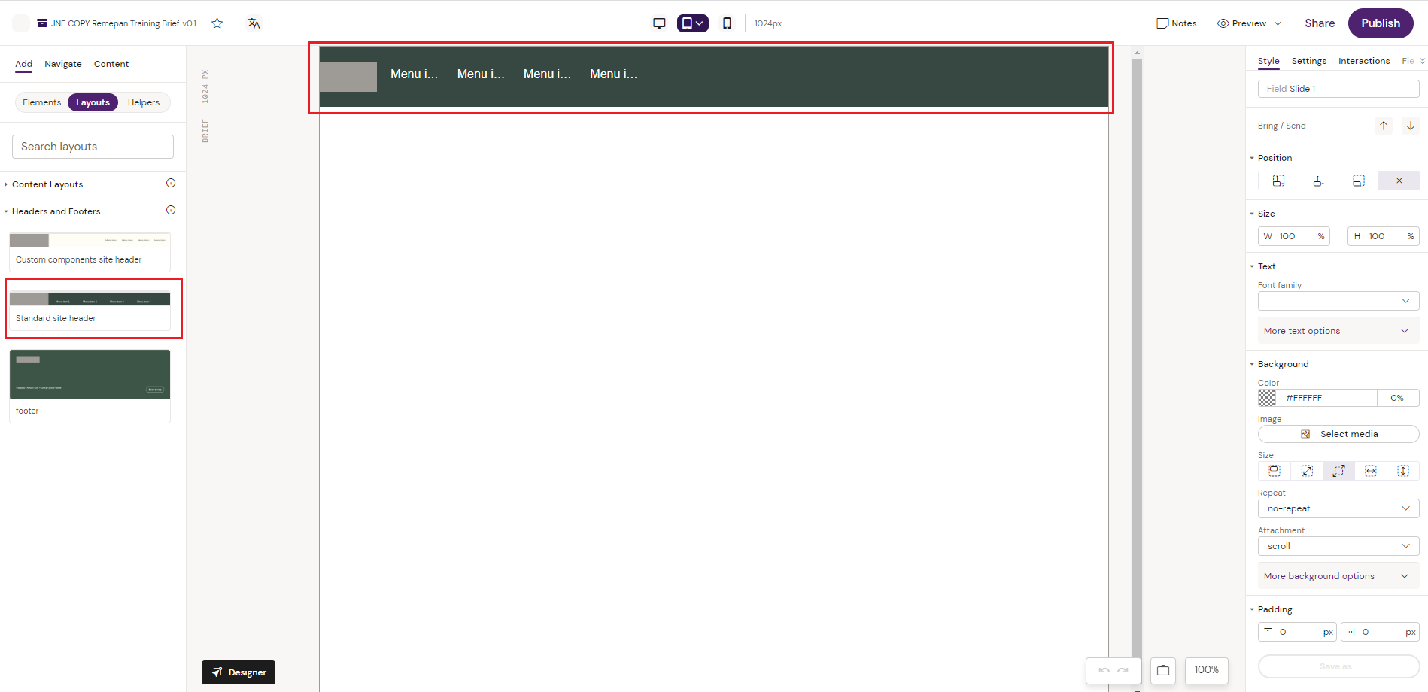Select the Helpers pill toggle
This screenshot has height=692, width=1428.
click(144, 102)
